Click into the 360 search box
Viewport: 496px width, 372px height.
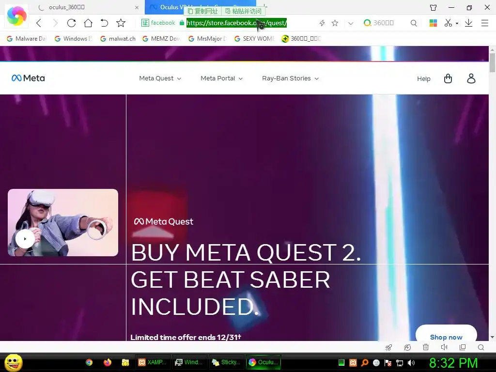point(384,23)
